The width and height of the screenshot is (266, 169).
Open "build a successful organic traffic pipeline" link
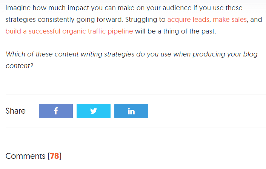69,32
